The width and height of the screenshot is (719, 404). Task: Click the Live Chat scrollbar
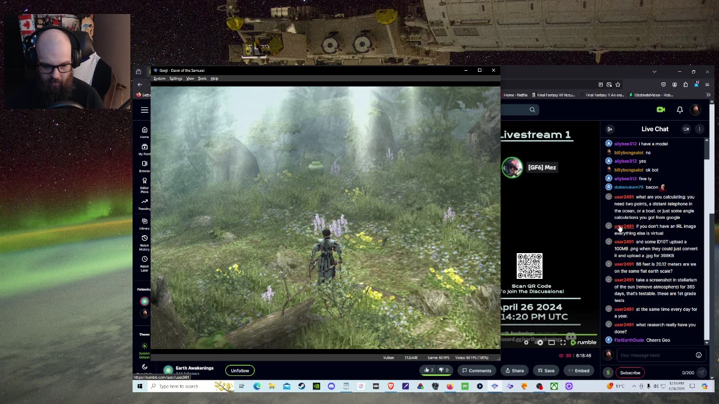(707, 241)
